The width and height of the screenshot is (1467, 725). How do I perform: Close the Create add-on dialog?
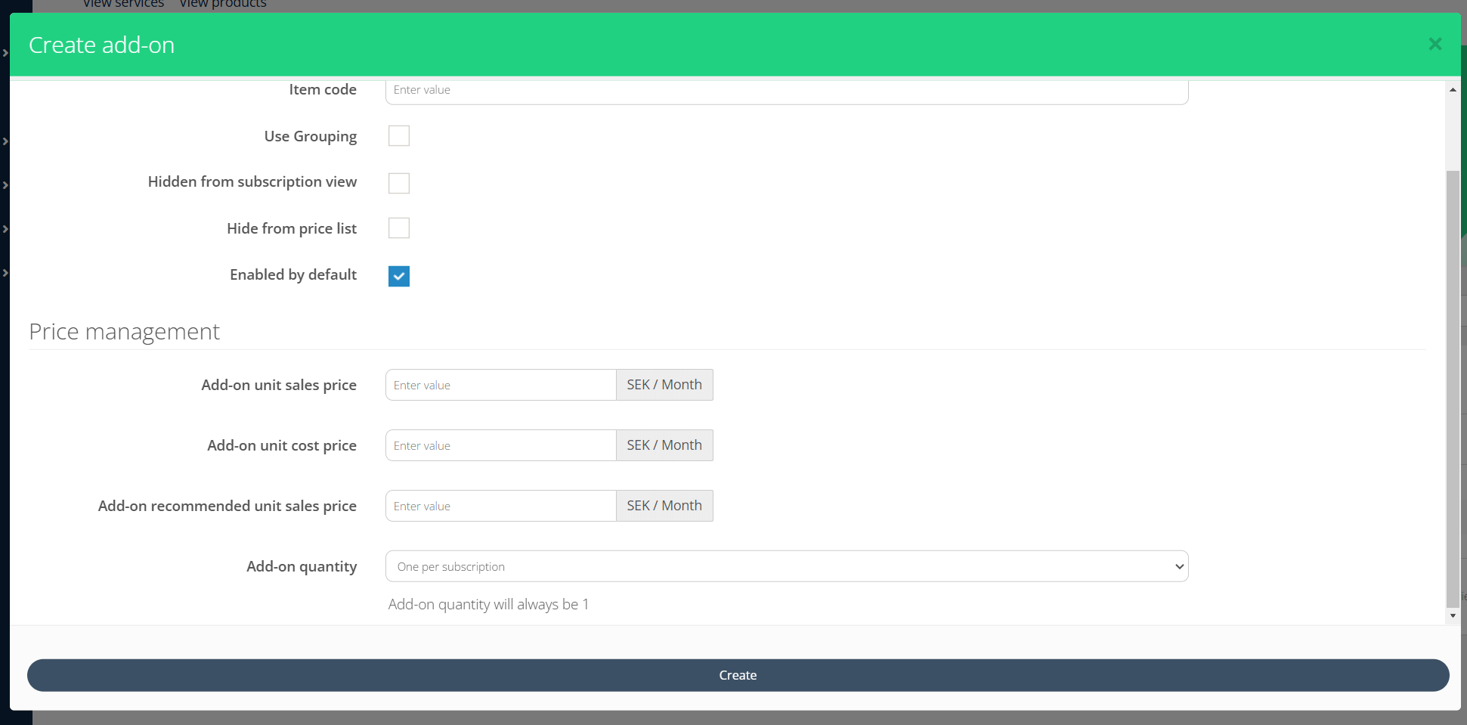(1435, 45)
